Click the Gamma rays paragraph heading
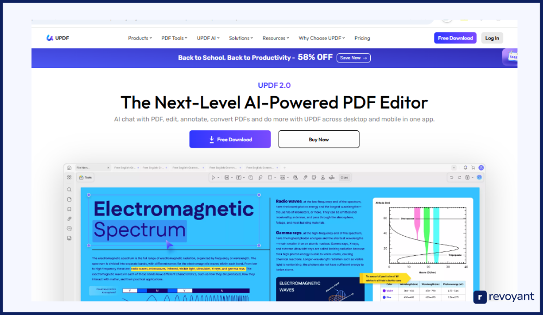 288,233
